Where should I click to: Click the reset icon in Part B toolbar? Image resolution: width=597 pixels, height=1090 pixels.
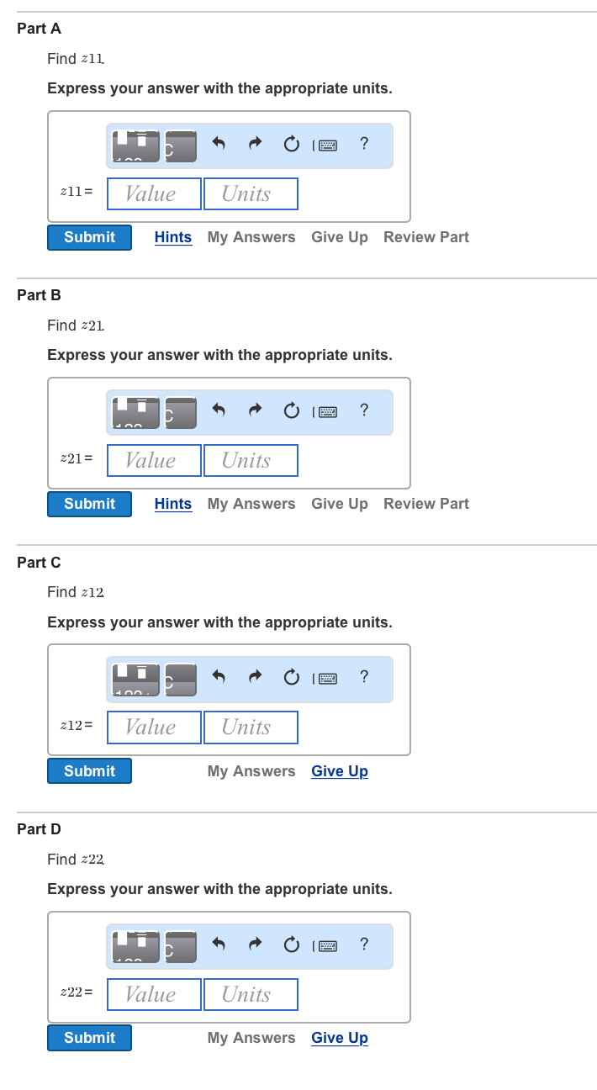pyautogui.click(x=291, y=410)
